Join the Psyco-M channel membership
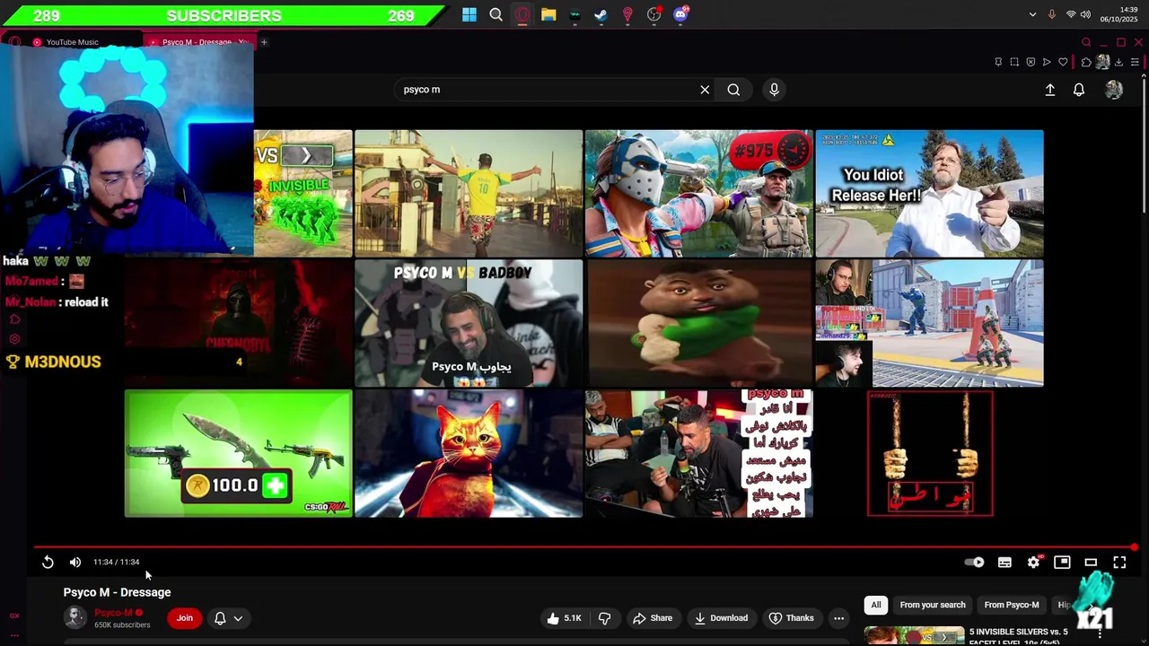Image resolution: width=1149 pixels, height=646 pixels. point(184,617)
